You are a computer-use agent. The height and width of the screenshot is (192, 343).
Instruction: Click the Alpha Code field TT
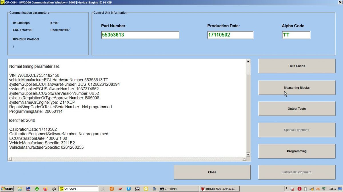tap(296, 35)
